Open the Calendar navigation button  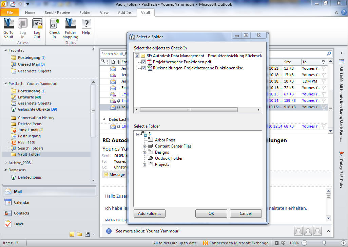point(49,202)
